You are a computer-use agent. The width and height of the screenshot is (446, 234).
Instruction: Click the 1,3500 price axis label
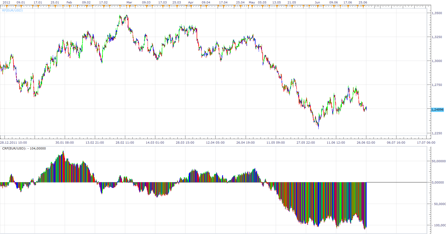437,13
